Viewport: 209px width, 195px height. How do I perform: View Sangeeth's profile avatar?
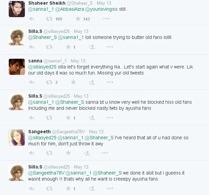[x=16, y=137]
